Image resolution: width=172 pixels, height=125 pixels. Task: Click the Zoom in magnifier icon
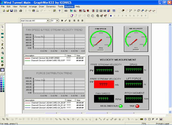150,11
